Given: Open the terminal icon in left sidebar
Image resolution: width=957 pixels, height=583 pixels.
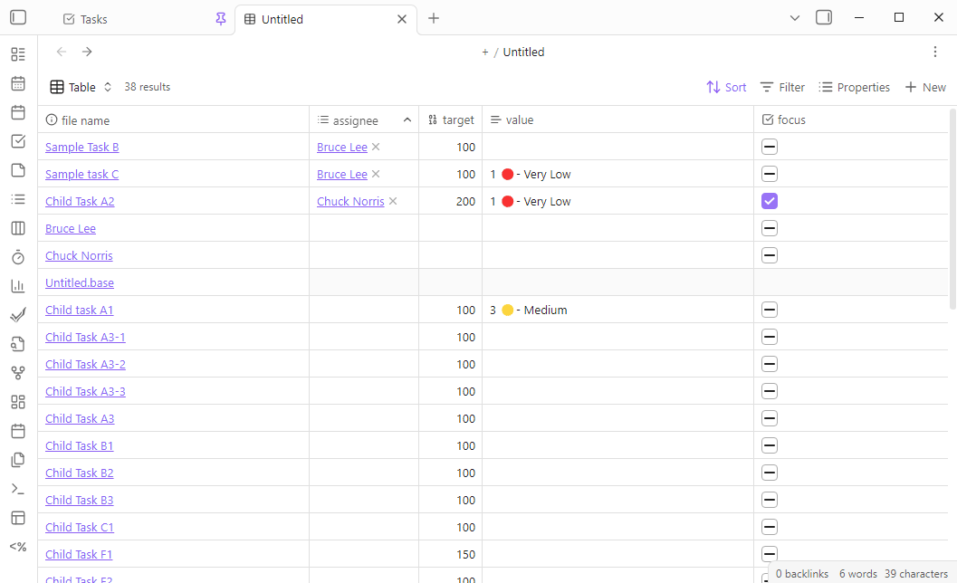Looking at the screenshot, I should point(18,489).
